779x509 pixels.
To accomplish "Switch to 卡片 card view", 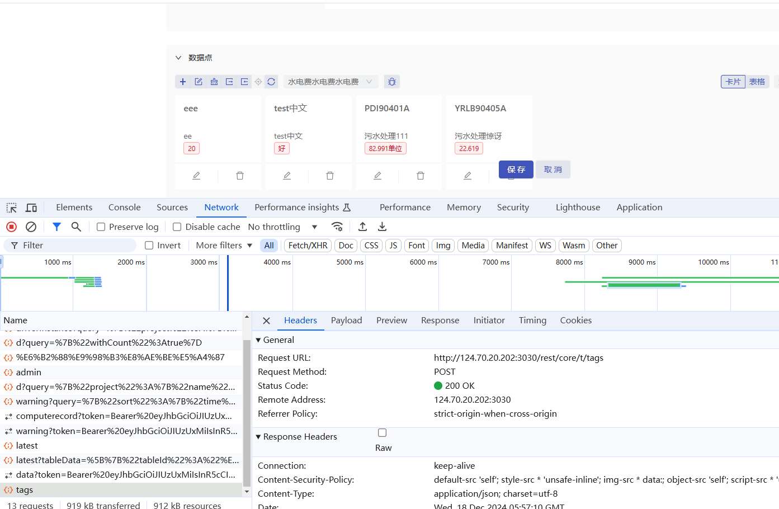I will click(733, 82).
